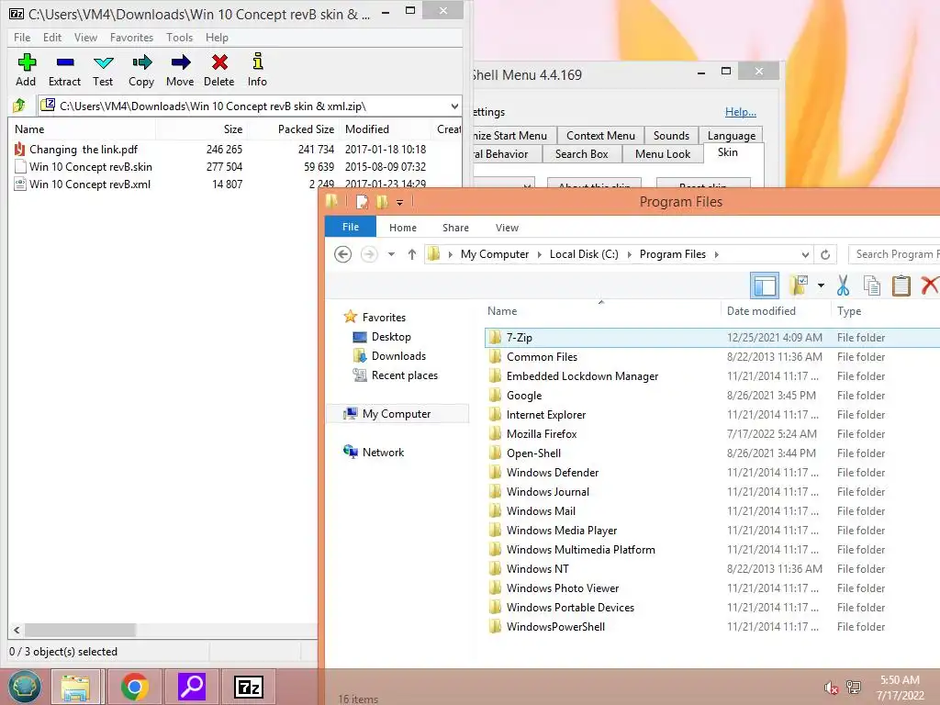
Task: Open Desktop under Favorites
Action: click(x=391, y=337)
